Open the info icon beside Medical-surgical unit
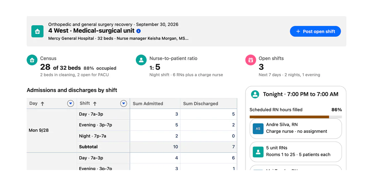This screenshot has width=373, height=186. [x=139, y=31]
